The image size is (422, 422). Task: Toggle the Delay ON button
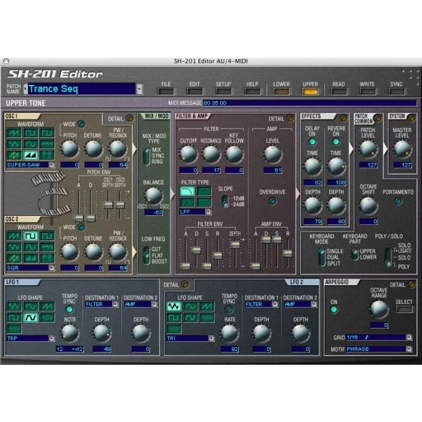coord(312,142)
